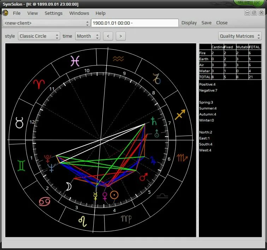Click the date and time input field
Screen dimensions: 267x250
click(x=135, y=23)
